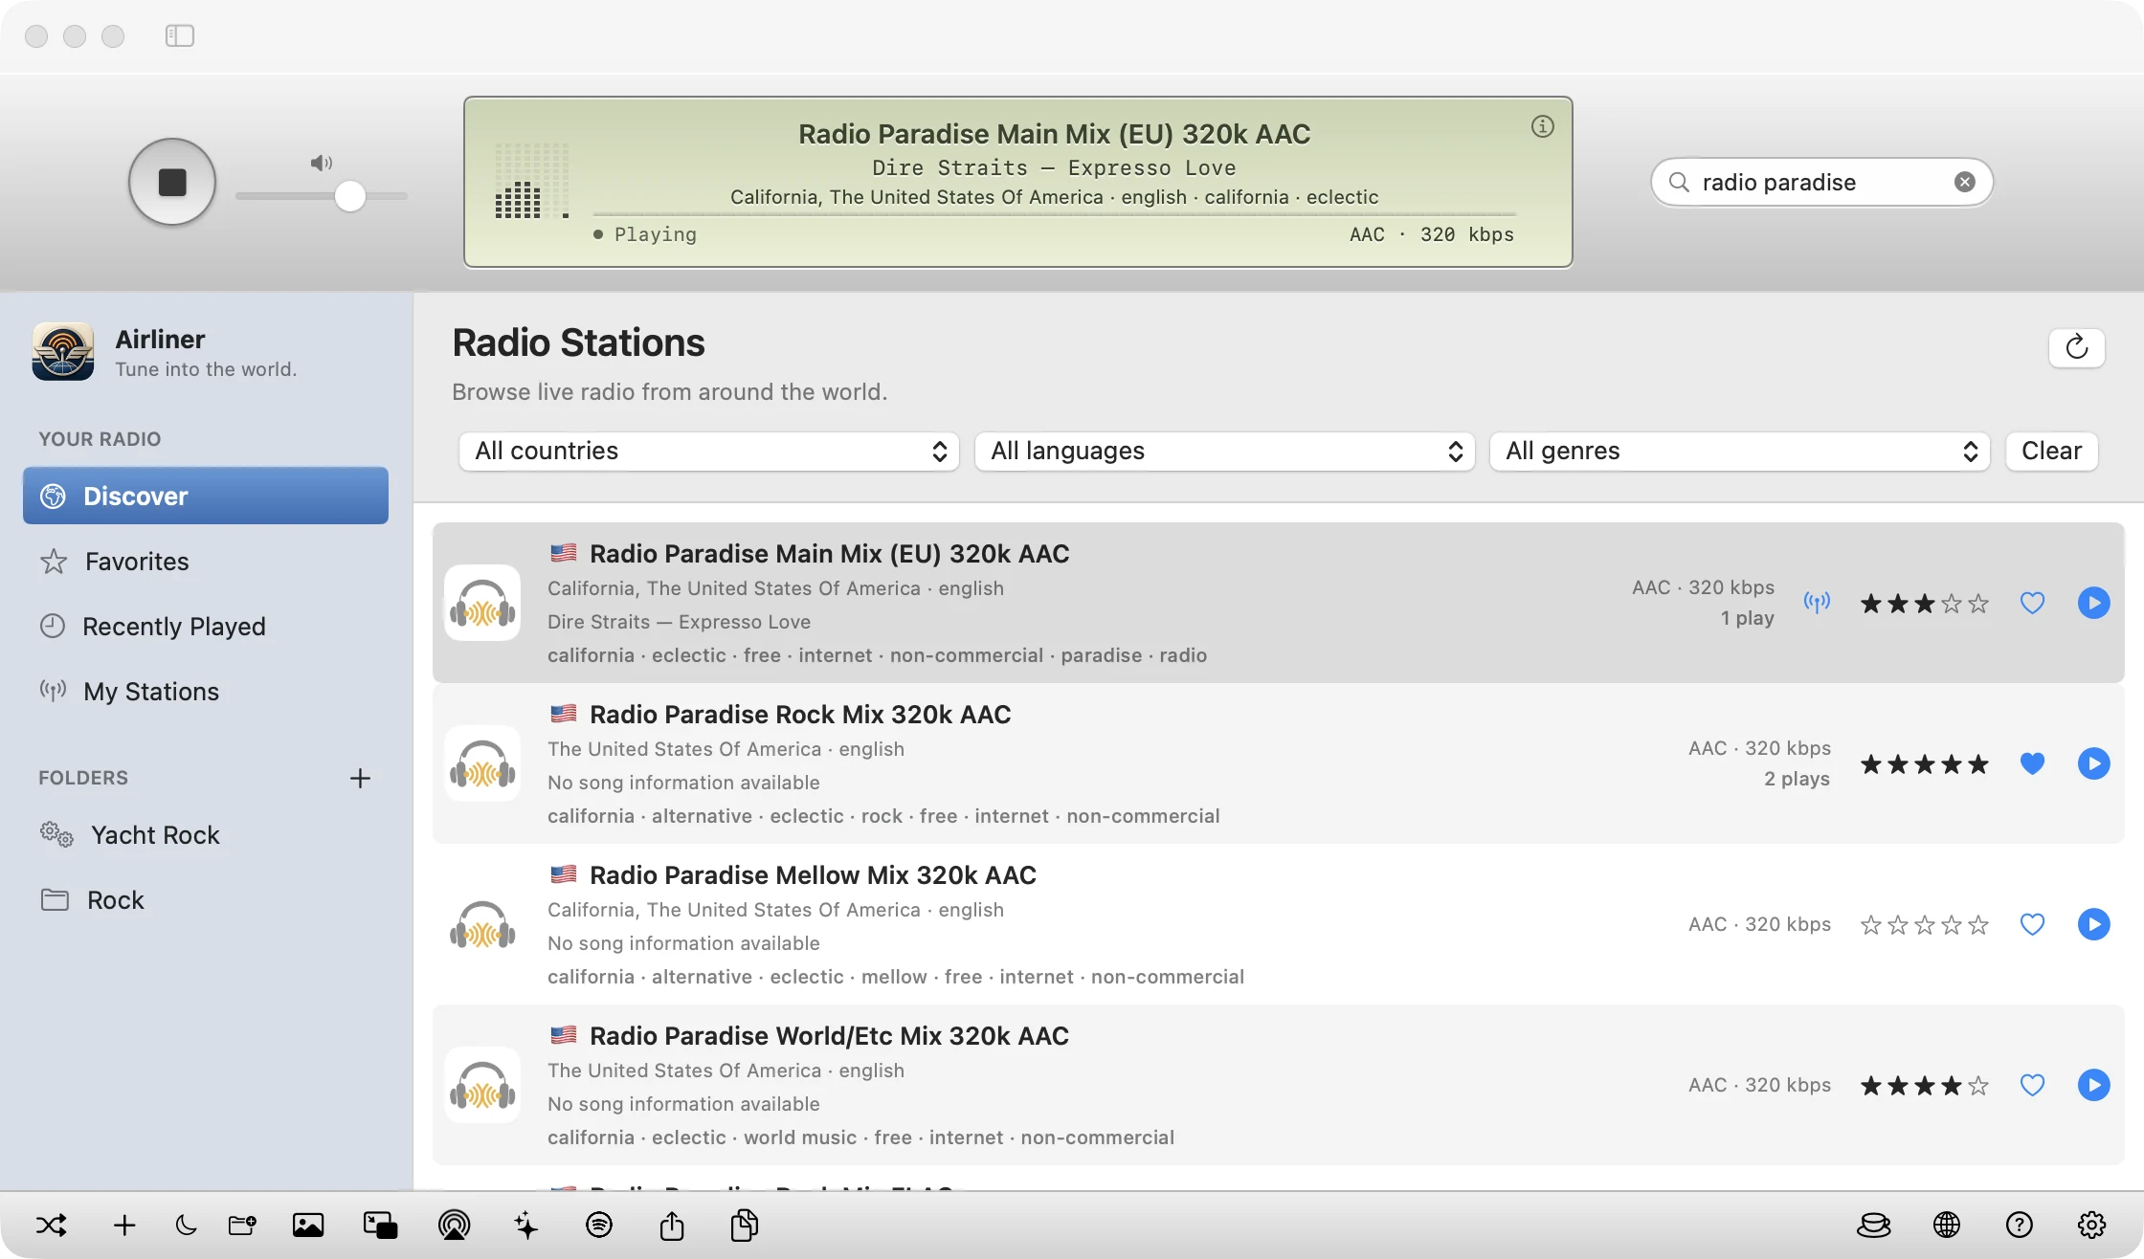2144x1259 pixels.
Task: Click the volume slider knob
Action: 350,196
